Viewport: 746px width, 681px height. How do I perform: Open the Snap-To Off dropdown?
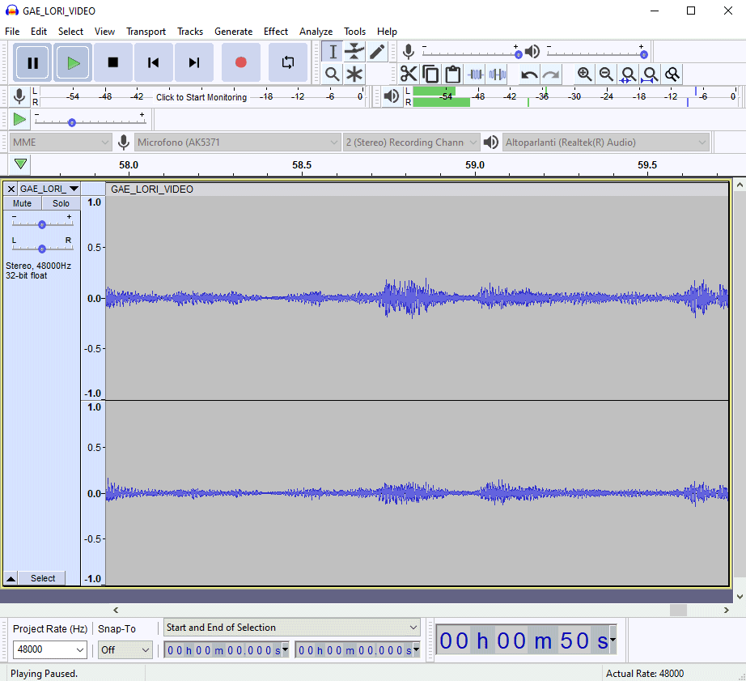(125, 649)
